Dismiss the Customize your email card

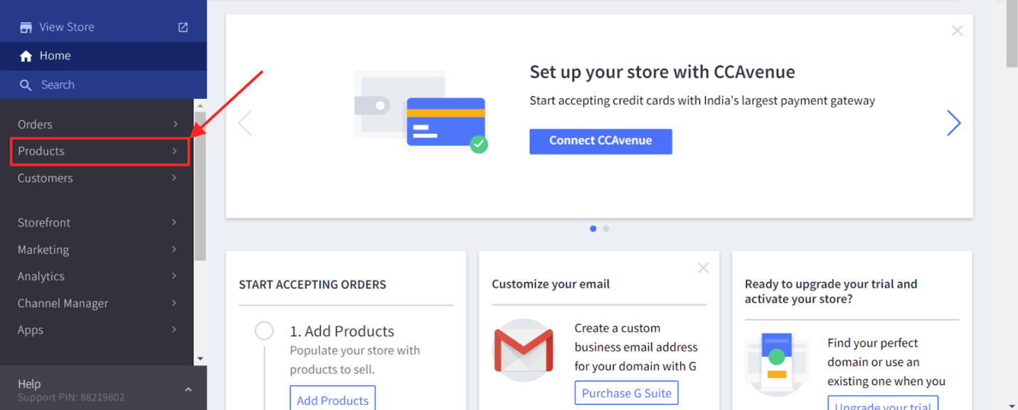coord(703,268)
